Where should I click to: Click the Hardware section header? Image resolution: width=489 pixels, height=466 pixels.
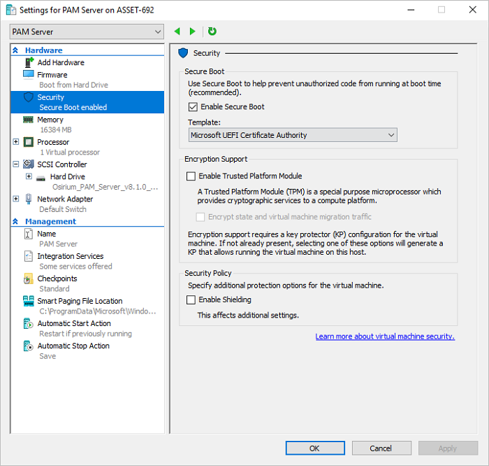point(43,50)
